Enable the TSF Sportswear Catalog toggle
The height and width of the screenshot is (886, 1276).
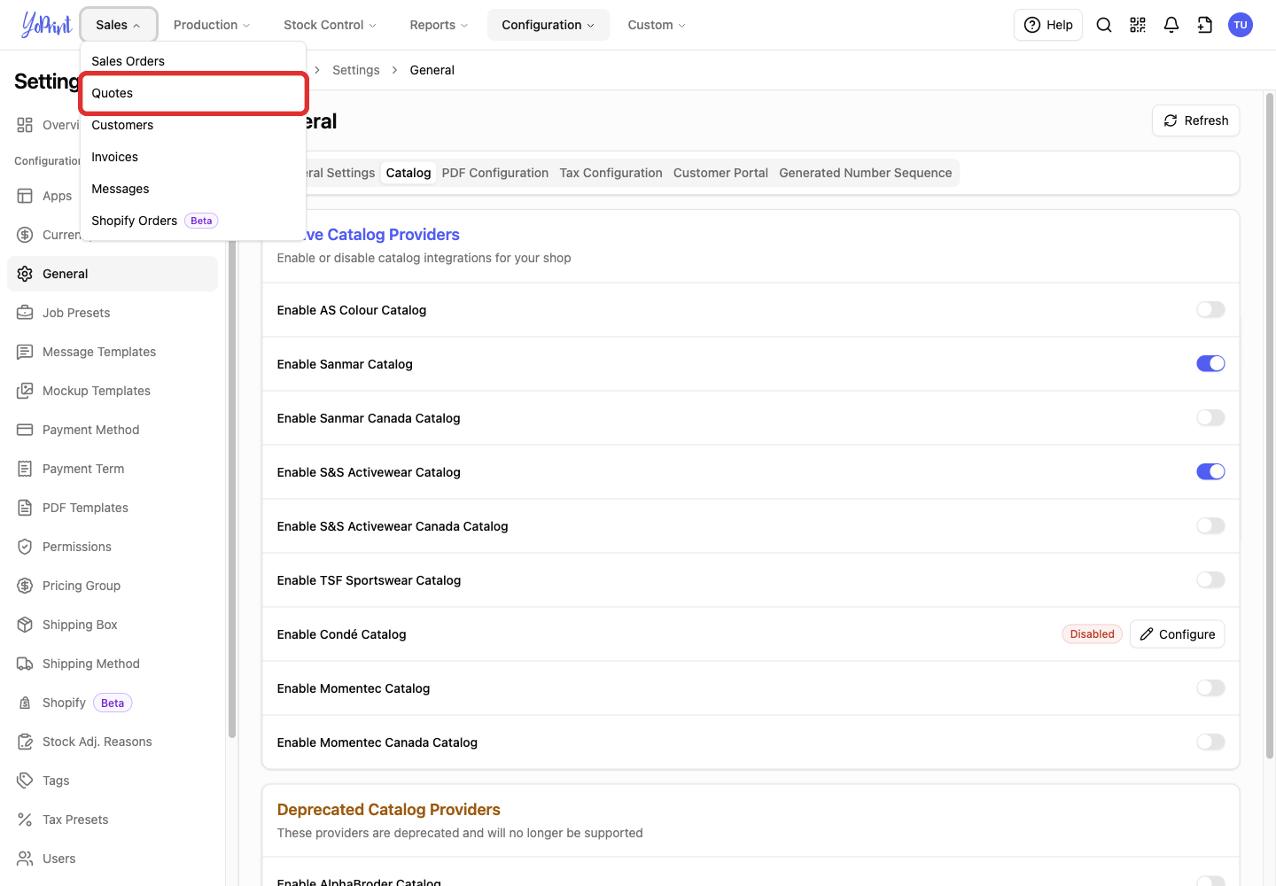[1210, 580]
